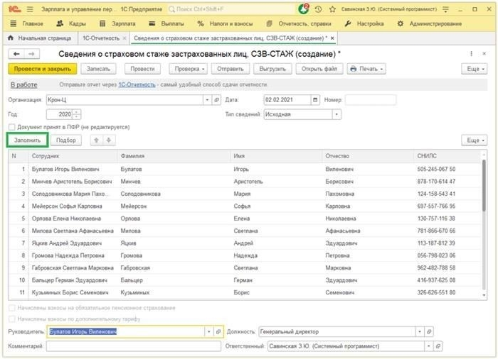This screenshot has width=498, height=359.
Task: Go back with the left arrow
Action: [16, 54]
